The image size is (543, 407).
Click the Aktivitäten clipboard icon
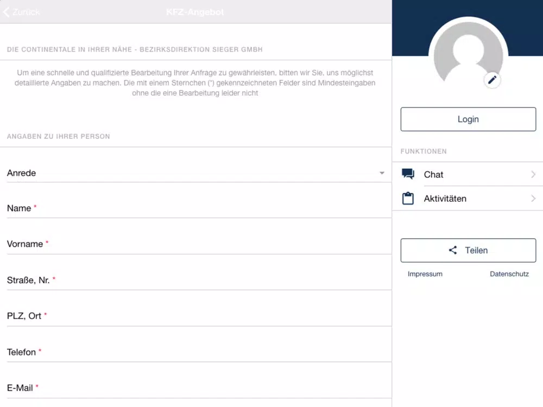(x=408, y=198)
